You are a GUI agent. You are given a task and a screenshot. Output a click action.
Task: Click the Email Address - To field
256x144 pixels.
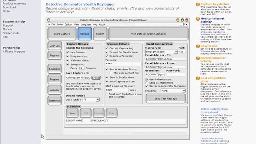166,59
